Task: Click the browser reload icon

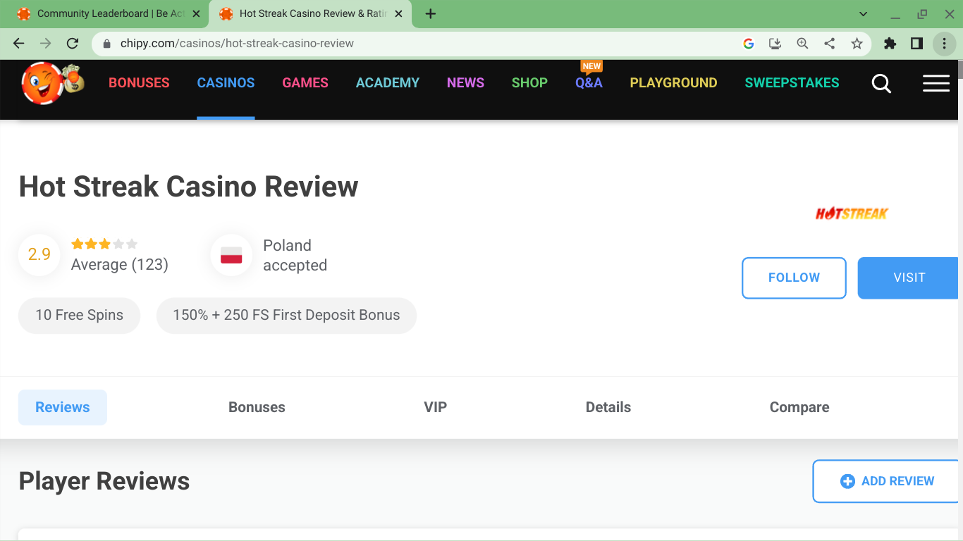Action: pyautogui.click(x=72, y=44)
